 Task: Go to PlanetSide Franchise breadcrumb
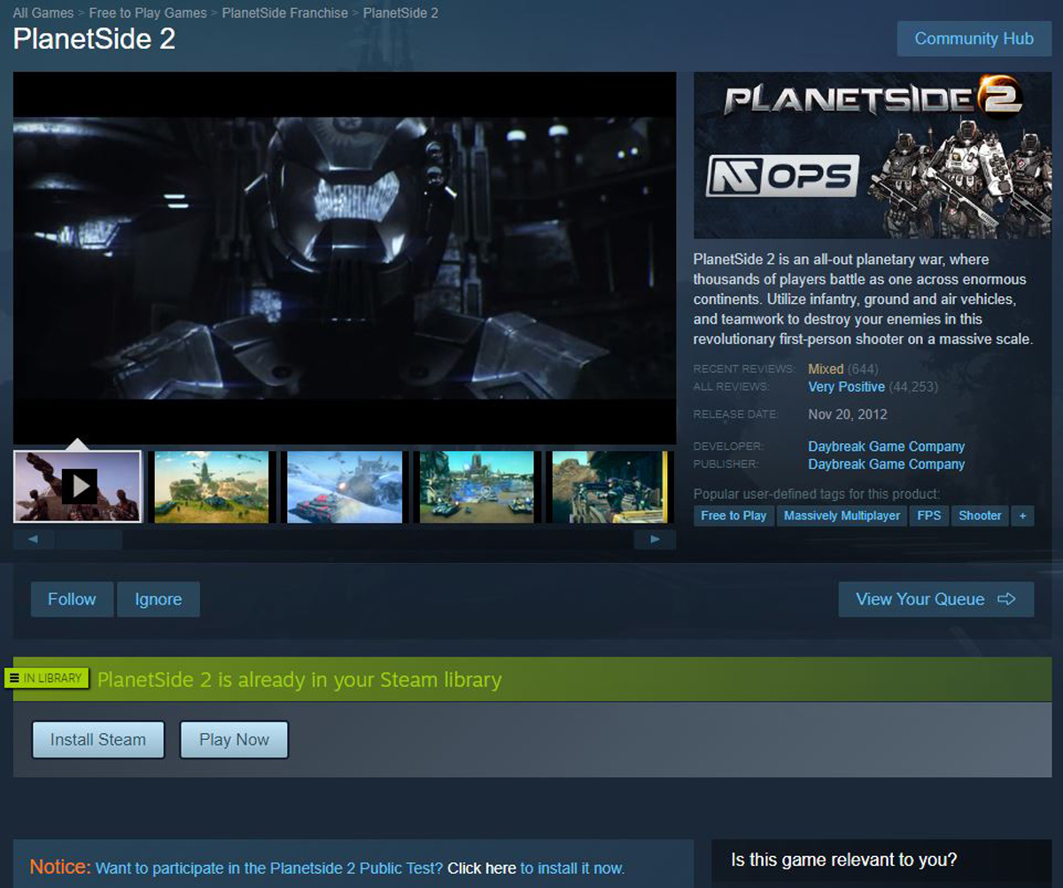[284, 13]
